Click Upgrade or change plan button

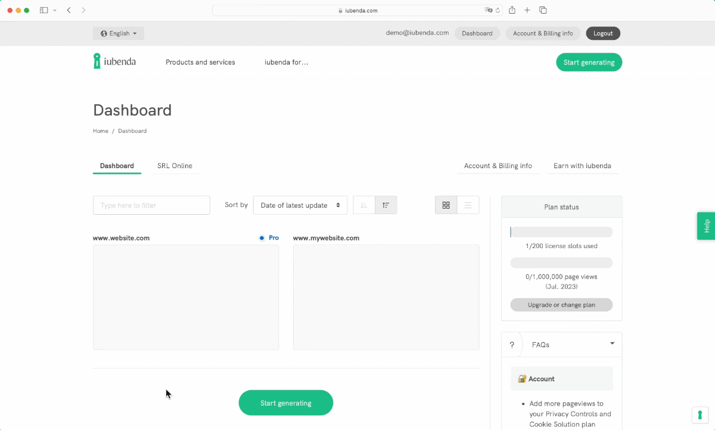point(561,305)
